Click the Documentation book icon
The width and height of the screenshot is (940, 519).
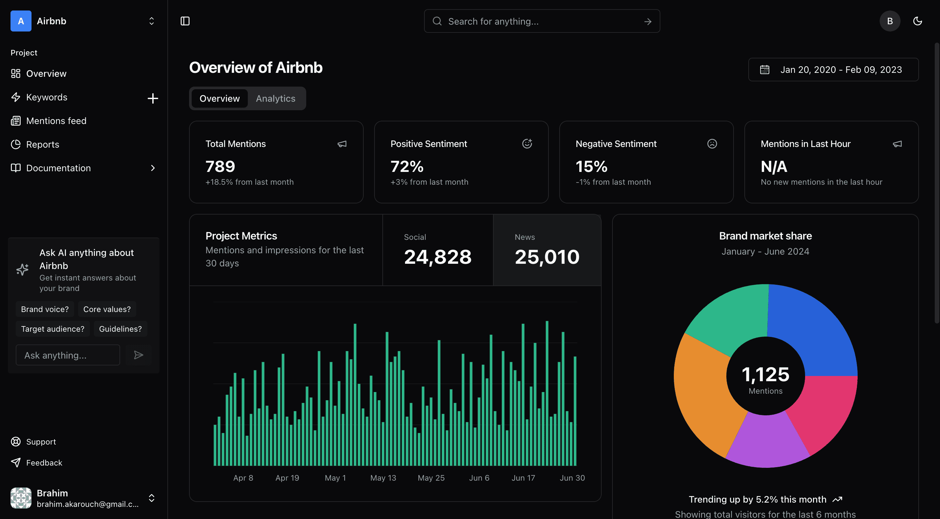tap(16, 168)
